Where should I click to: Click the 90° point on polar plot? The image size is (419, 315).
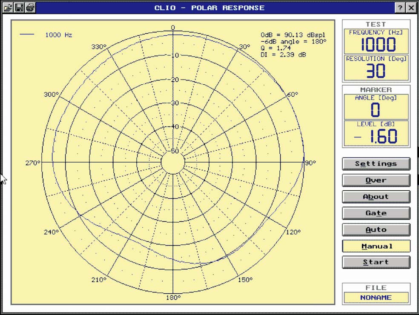coord(304,163)
